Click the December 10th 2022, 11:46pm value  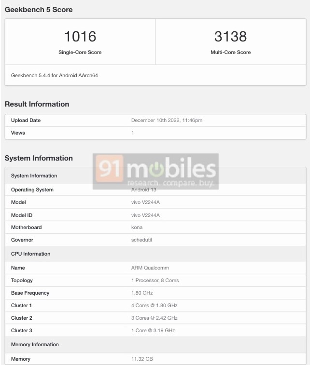pyautogui.click(x=167, y=121)
